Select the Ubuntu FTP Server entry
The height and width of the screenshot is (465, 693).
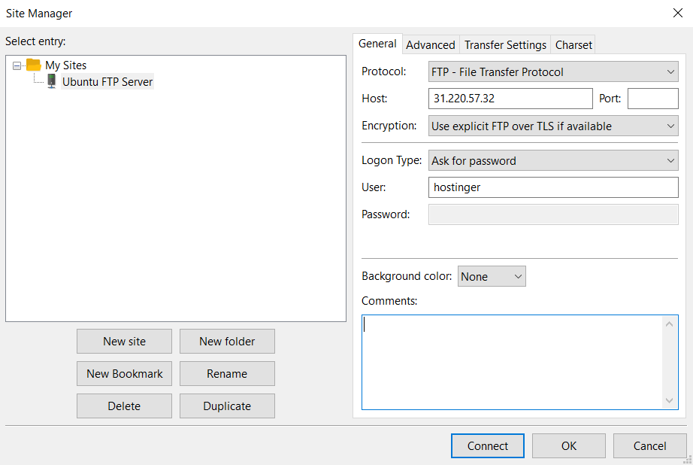(107, 81)
